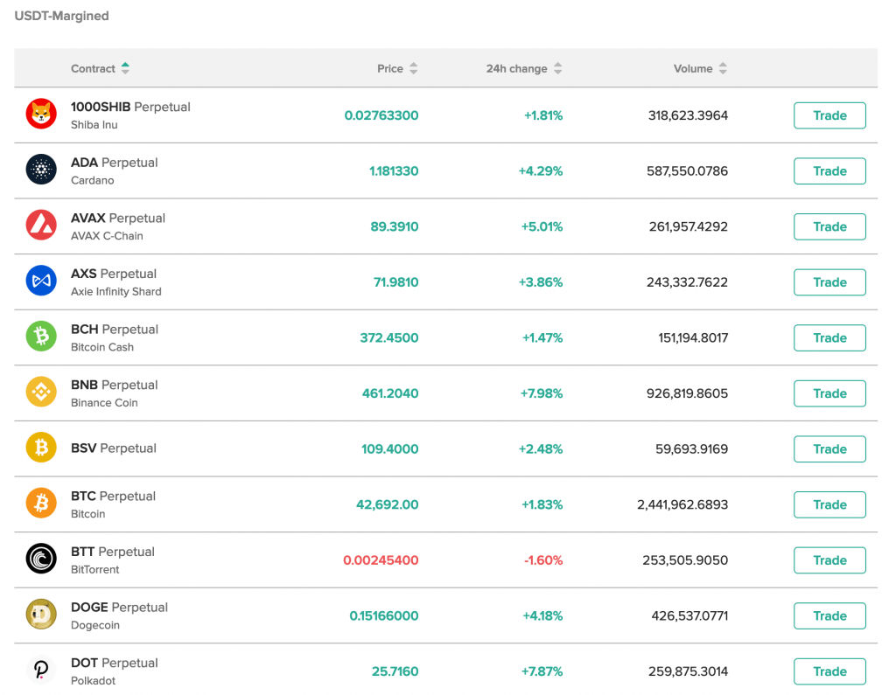
Task: Trade the ADA Perpetual contract
Action: pos(829,170)
